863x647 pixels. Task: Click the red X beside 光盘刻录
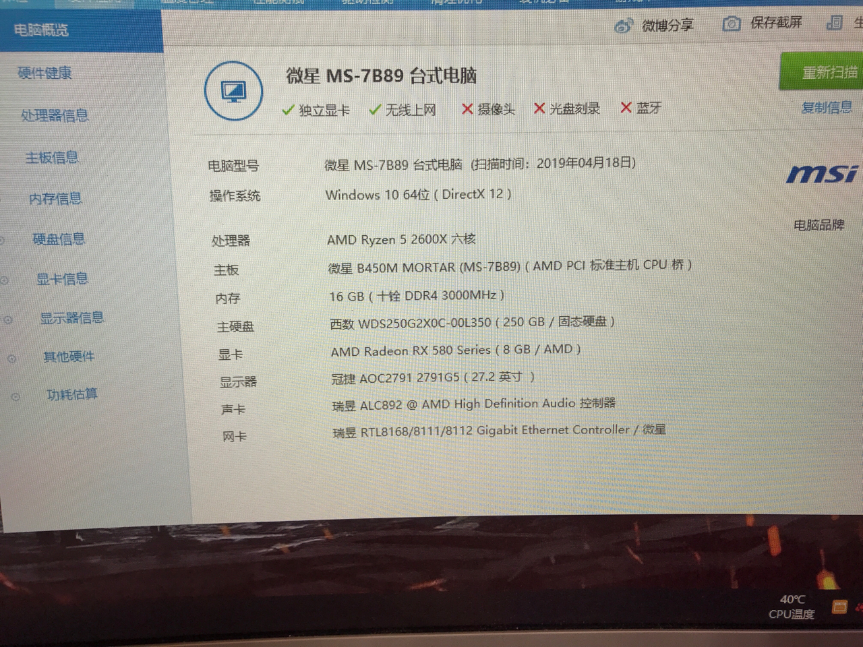[x=539, y=108]
